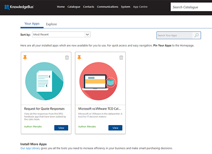Click Author: Mercato under Request for Quote
212x154 pixels.
33,127
